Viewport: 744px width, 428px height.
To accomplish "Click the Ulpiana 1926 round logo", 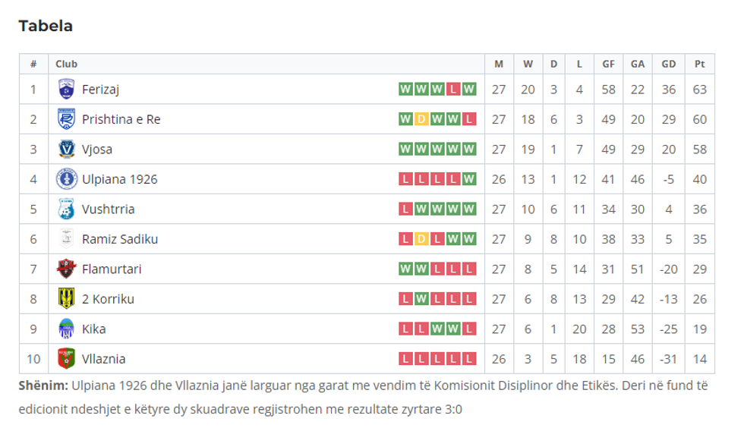I will (66, 179).
